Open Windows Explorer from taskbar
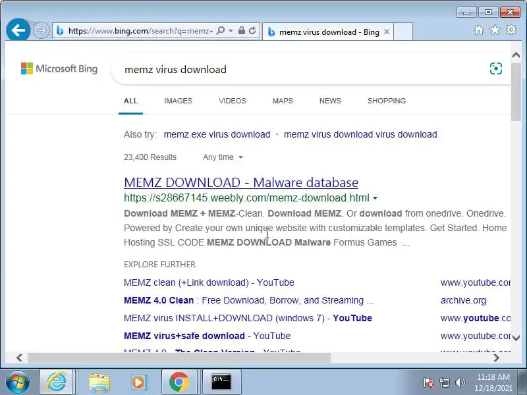Screen dimensions: 527x395 pyautogui.click(x=99, y=382)
